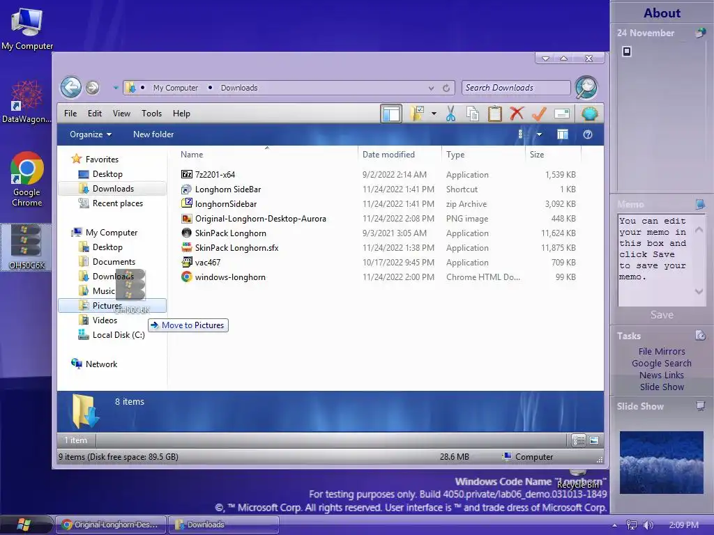This screenshot has width=714, height=535.
Task: Click the New folder button
Action: coord(153,134)
